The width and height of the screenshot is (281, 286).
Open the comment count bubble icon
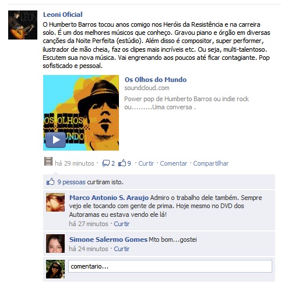pyautogui.click(x=106, y=163)
